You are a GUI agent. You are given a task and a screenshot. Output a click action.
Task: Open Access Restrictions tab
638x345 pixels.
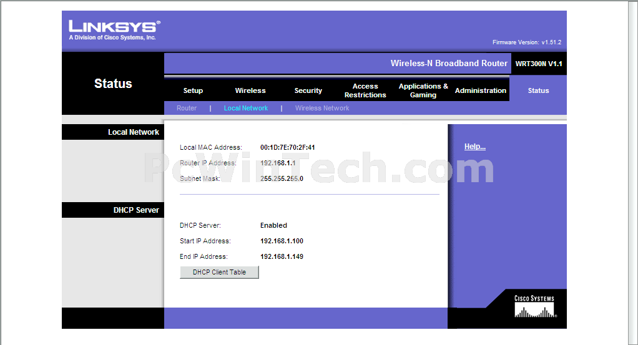click(365, 90)
